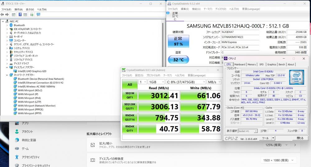Screen dimensions: 311x167
Task: Click the Intel UHD Graphics 620 adapter icon
Action: coord(15,71)
